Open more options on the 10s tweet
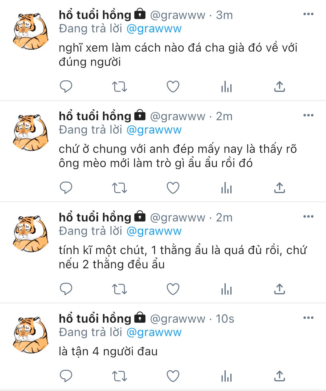 (x=308, y=318)
